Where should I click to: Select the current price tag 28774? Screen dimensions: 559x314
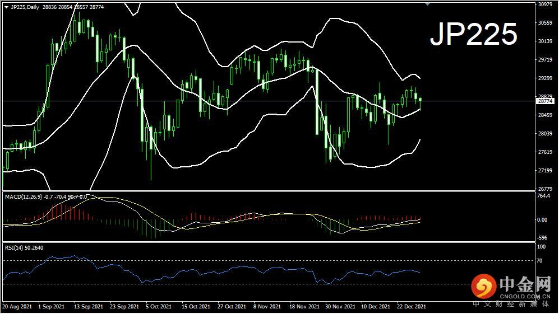pyautogui.click(x=546, y=101)
